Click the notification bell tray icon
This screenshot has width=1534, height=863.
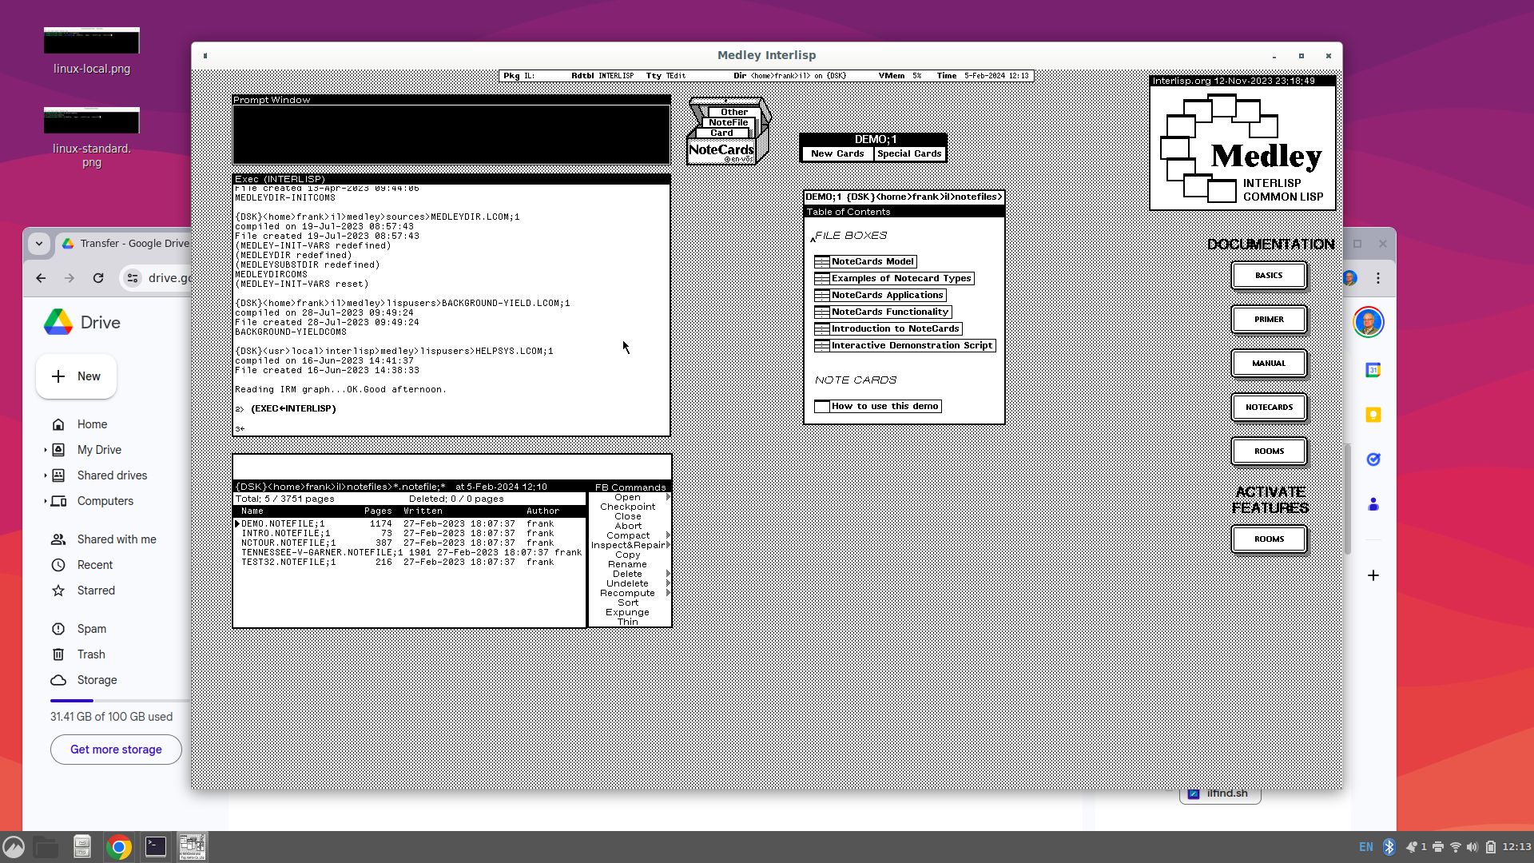(x=1412, y=847)
